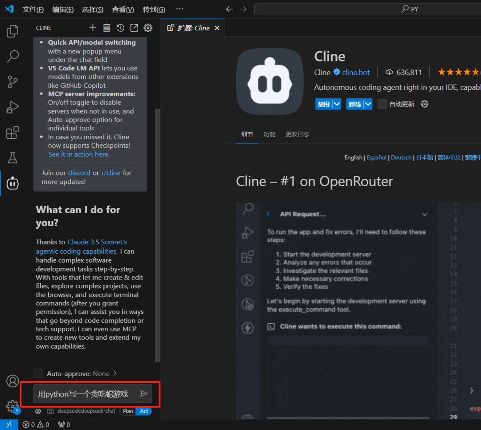Open the cline.bot publisher link

(355, 73)
